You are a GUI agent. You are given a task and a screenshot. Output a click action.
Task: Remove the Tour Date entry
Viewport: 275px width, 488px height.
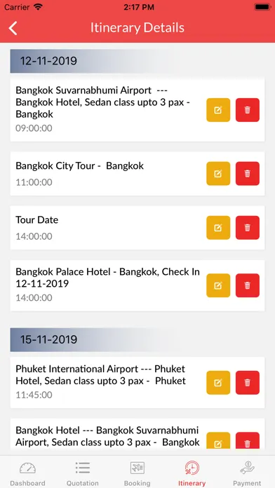pos(247,227)
